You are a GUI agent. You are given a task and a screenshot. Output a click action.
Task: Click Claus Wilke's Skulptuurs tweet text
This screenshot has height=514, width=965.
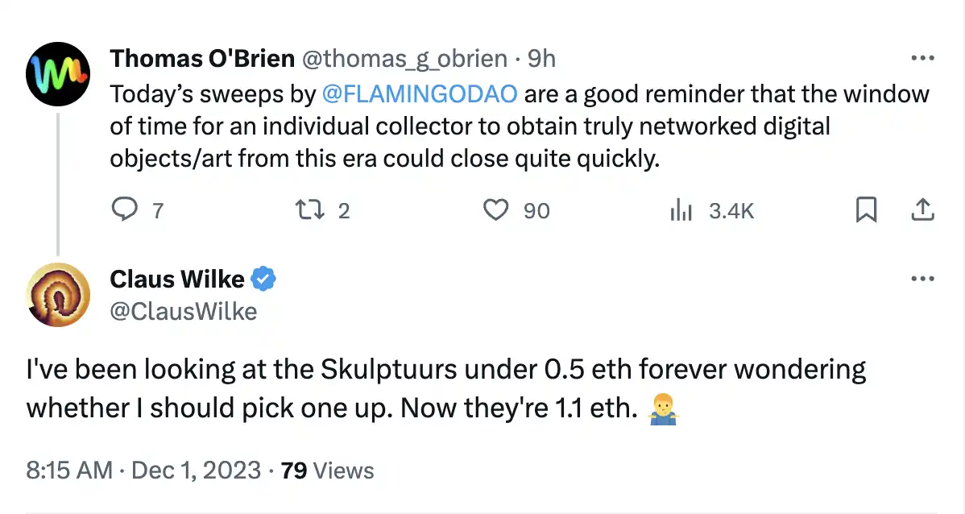coord(445,389)
